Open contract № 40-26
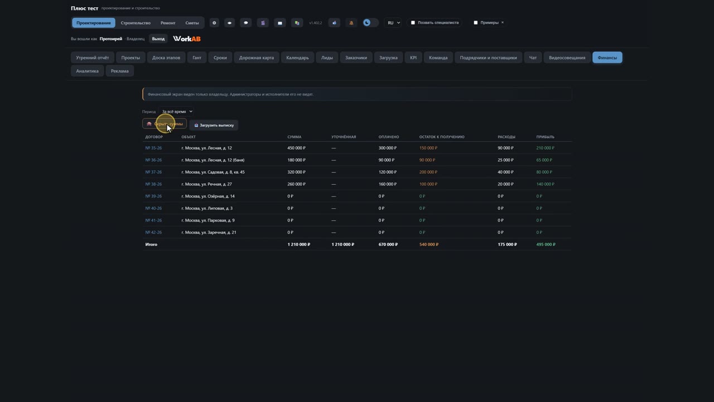The image size is (714, 402). coord(153,208)
